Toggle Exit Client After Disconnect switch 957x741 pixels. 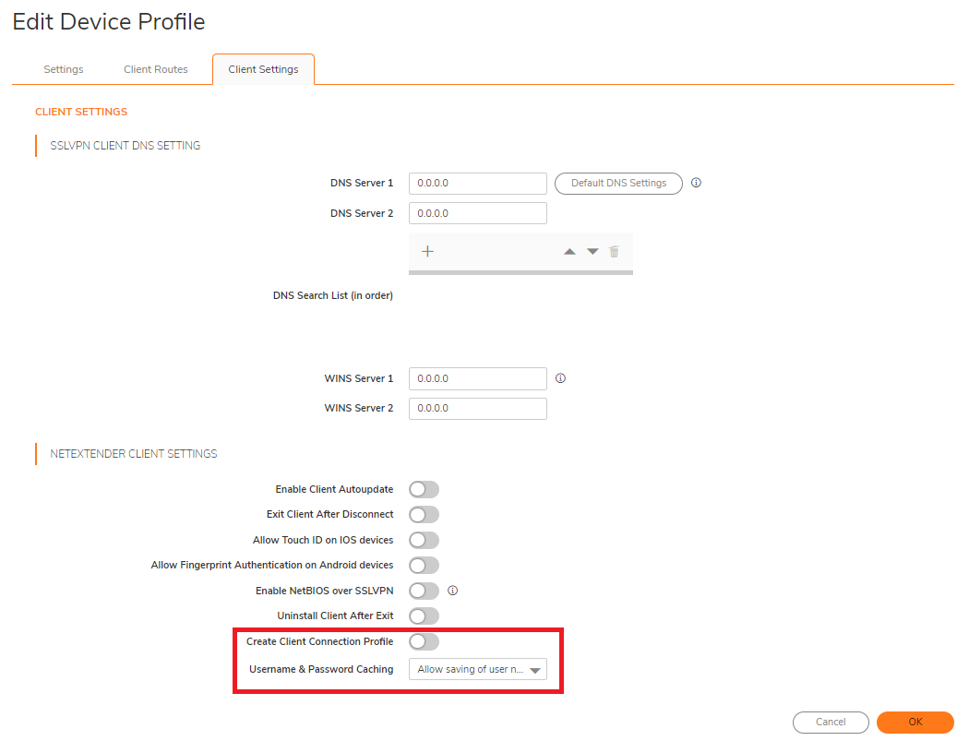[425, 515]
